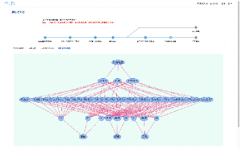Switch to the active blue-highlighted fourth tab

tap(64, 49)
